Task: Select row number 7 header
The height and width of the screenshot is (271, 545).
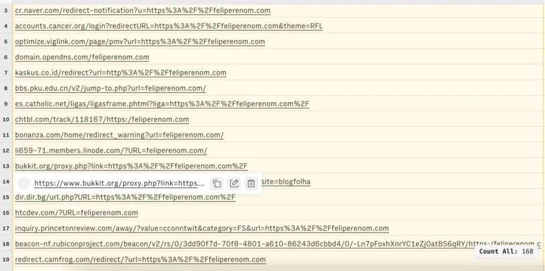Action: click(x=6, y=73)
